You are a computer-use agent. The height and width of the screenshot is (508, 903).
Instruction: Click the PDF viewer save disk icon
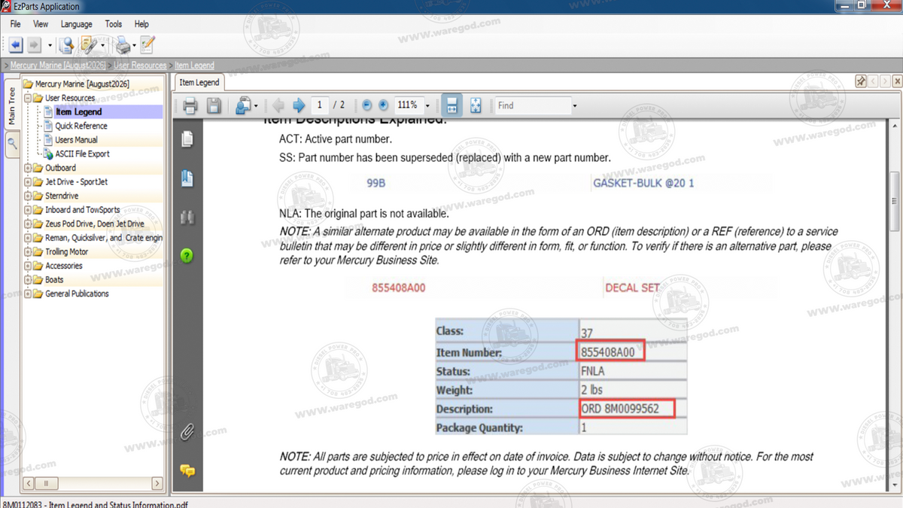[x=214, y=105]
